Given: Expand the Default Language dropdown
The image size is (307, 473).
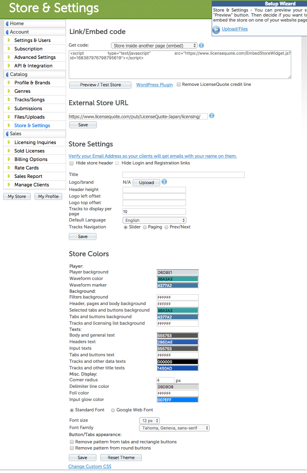Looking at the screenshot, I should [x=154, y=220].
